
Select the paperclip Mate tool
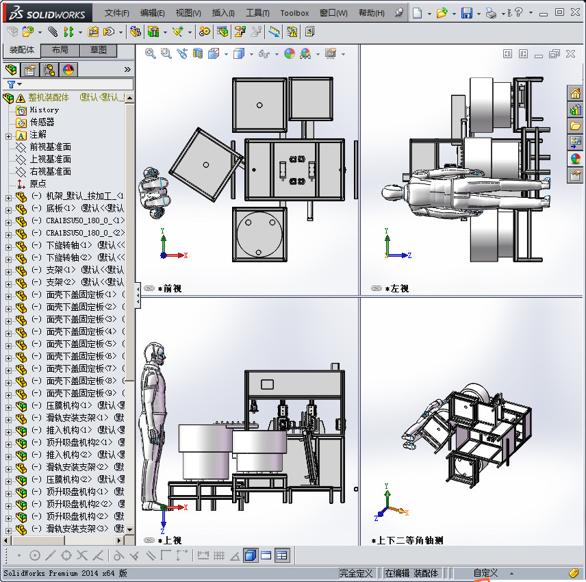(53, 31)
